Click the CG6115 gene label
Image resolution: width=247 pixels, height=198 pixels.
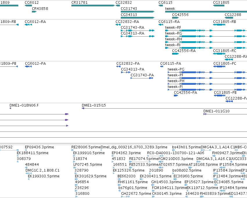point(165,3)
